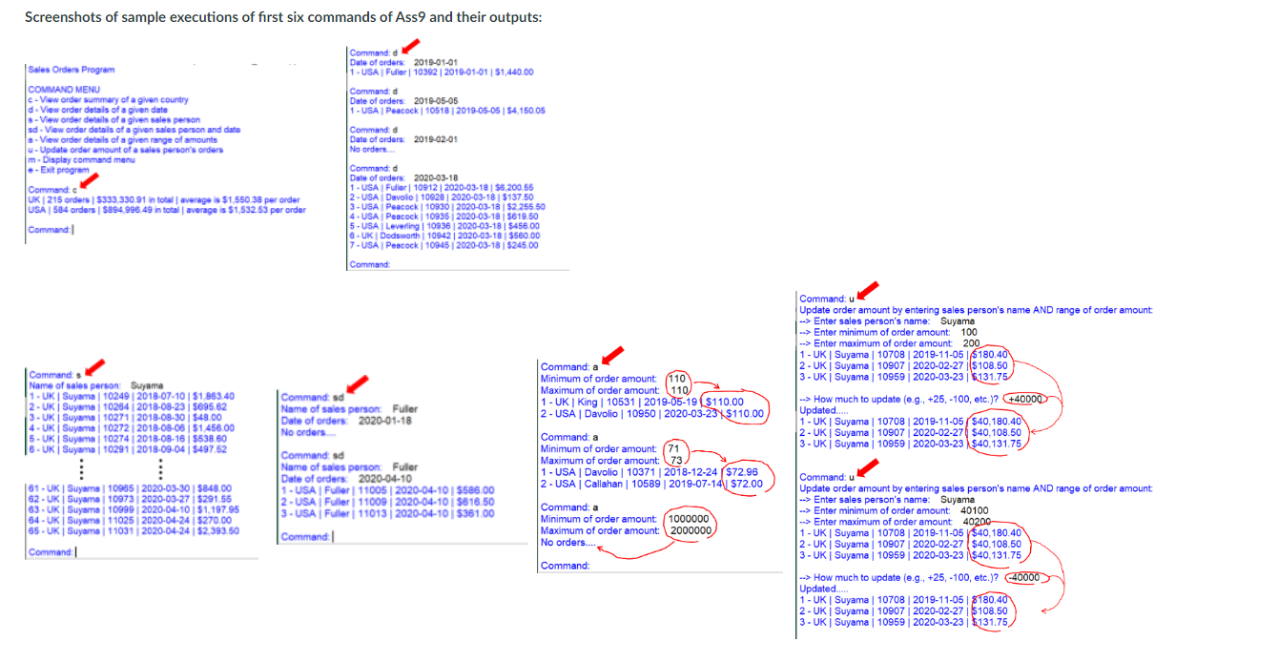Click the circled 110 minimum amount value
Screen dimensions: 1278x662
679,378
